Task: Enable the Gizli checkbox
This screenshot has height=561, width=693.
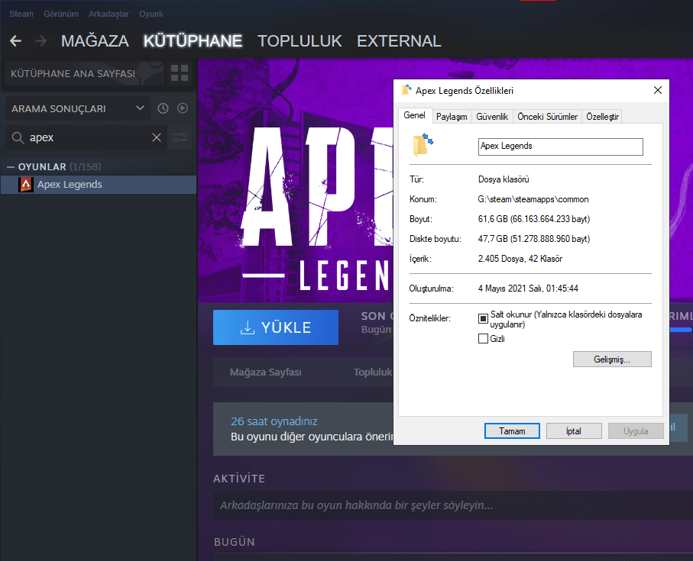Action: tap(483, 339)
